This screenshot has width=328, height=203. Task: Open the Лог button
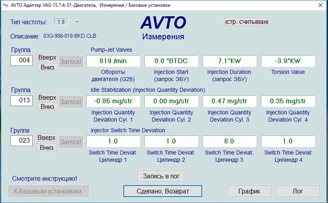tap(298, 191)
